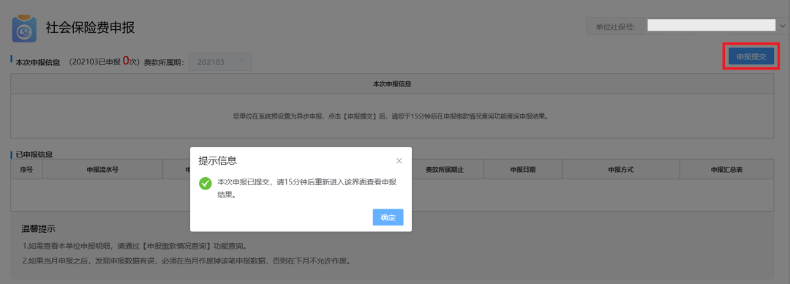Viewport: 790px width, 284px height.
Task: Click the green success checkmark icon
Action: pos(205,183)
